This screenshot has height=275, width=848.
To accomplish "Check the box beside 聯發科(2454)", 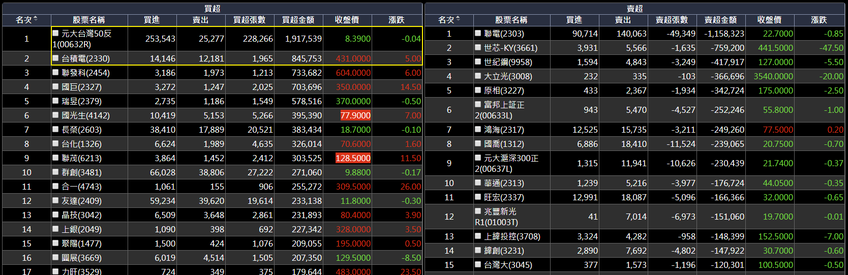I will click(56, 73).
